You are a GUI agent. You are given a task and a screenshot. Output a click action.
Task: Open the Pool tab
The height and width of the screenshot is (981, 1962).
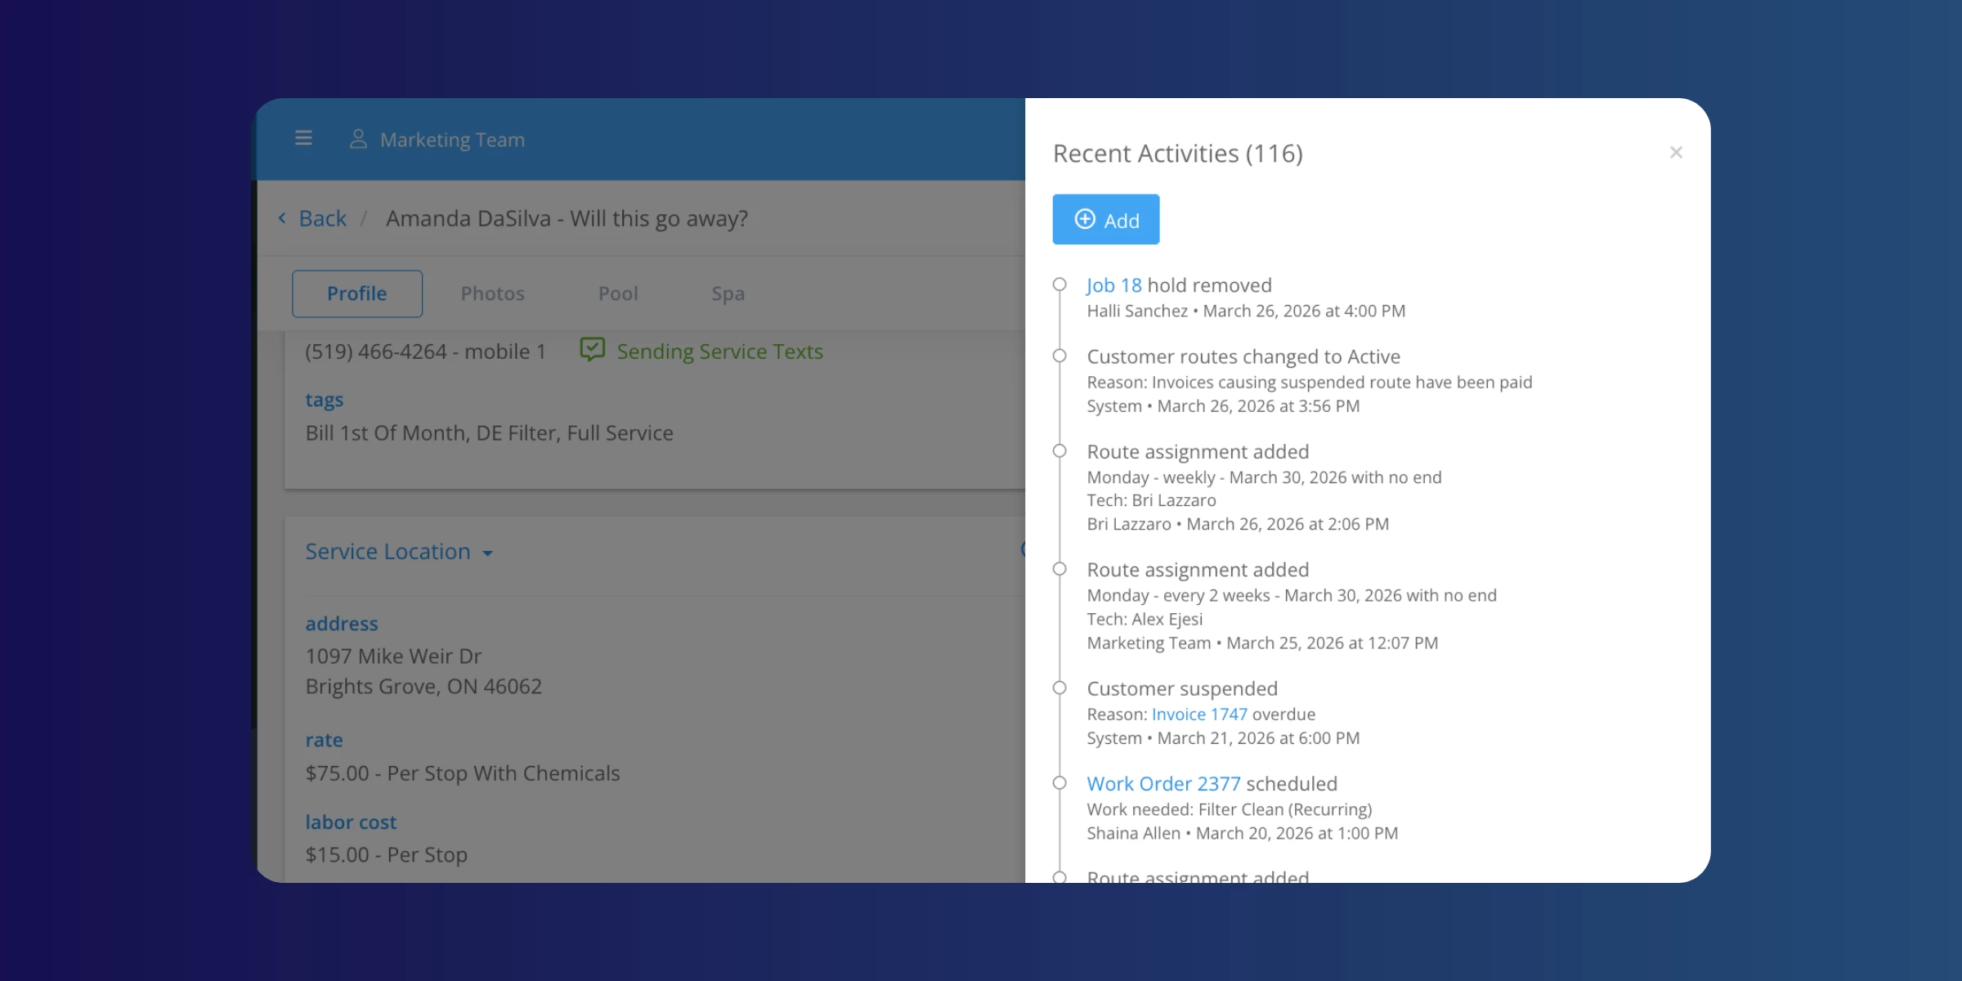point(617,293)
